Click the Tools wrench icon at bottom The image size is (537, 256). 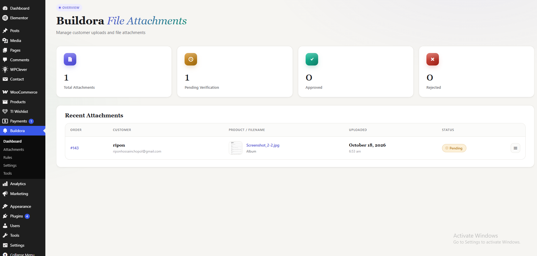tap(5, 235)
